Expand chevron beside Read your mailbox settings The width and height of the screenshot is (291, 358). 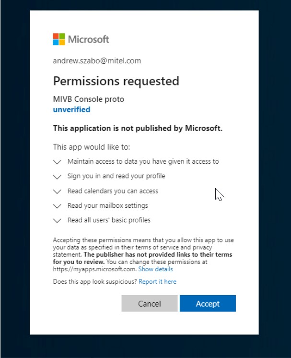click(57, 206)
